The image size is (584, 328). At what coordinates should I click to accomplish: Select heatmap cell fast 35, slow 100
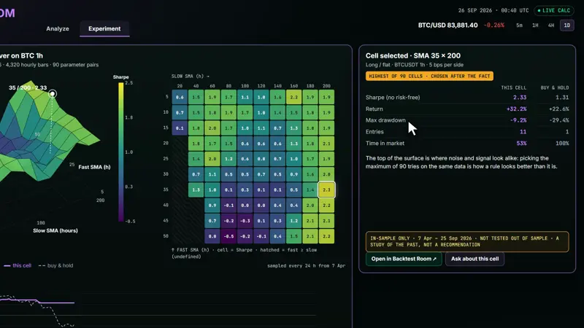click(x=245, y=190)
